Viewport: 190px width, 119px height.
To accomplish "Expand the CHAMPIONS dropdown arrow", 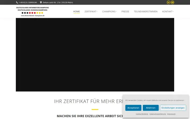I will click(116, 11).
